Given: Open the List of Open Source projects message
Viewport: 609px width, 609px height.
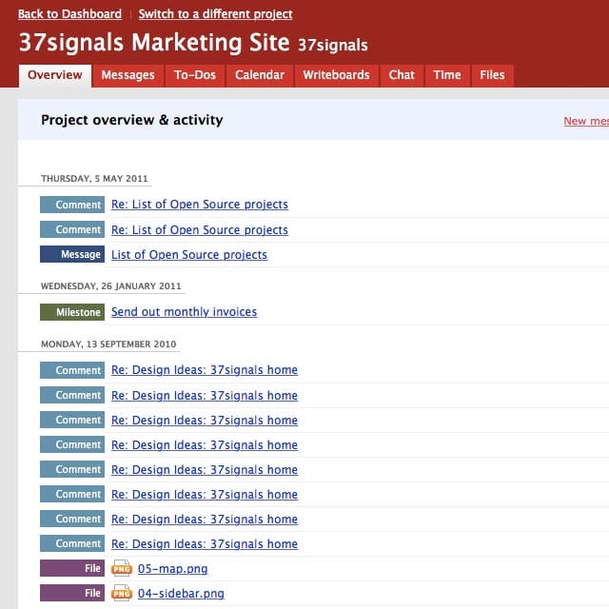Looking at the screenshot, I should pos(188,255).
